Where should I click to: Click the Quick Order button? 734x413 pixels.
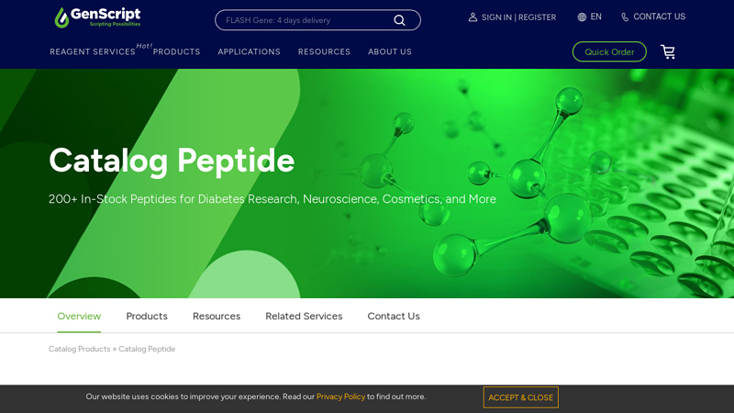tap(609, 52)
